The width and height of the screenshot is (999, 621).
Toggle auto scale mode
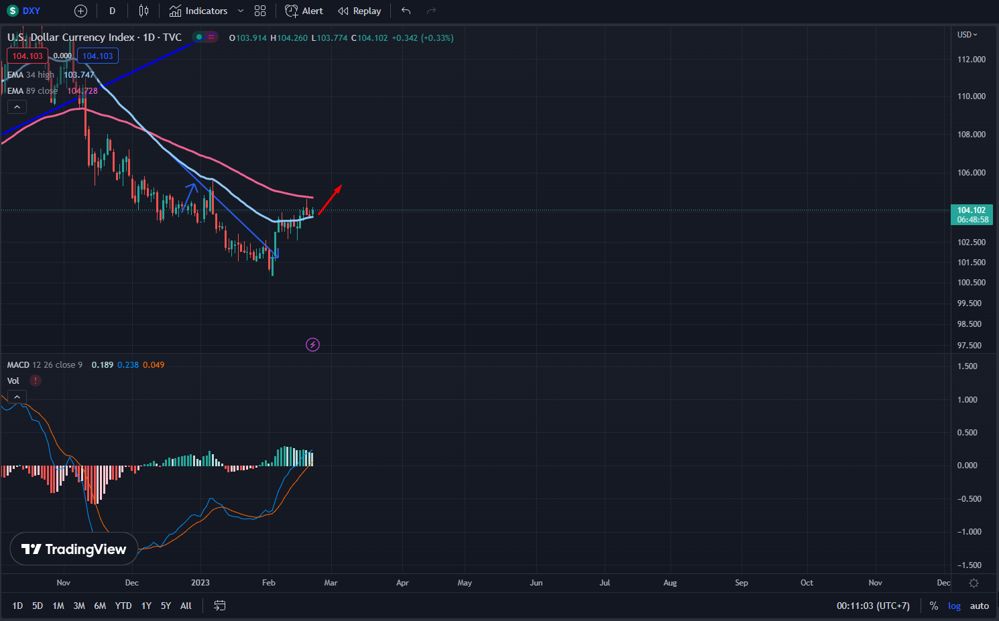[x=979, y=606]
